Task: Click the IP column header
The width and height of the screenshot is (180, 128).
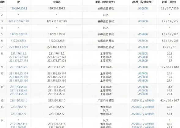Action: (x=19, y=2)
